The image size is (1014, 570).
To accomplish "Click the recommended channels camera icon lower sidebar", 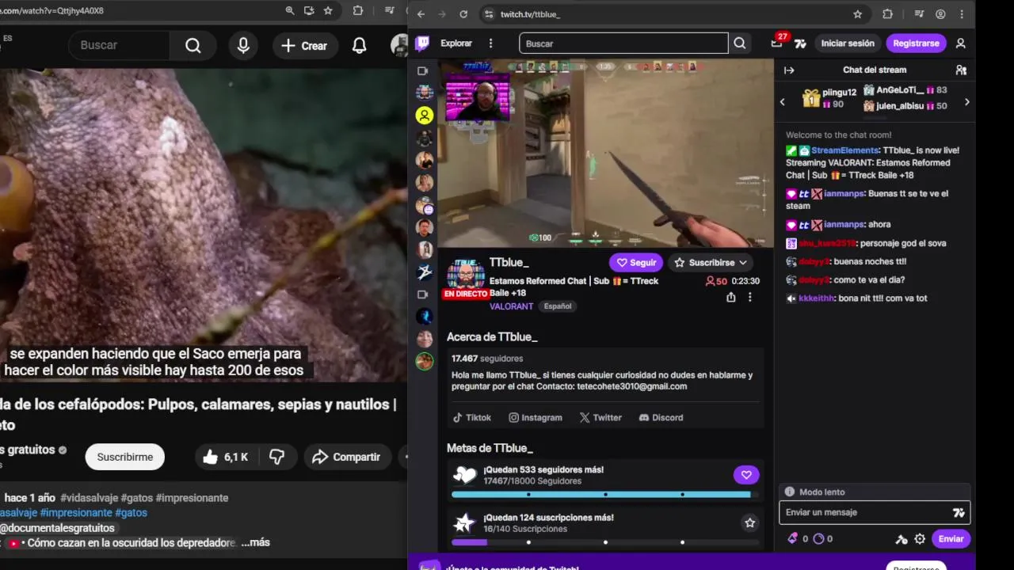I will [423, 294].
